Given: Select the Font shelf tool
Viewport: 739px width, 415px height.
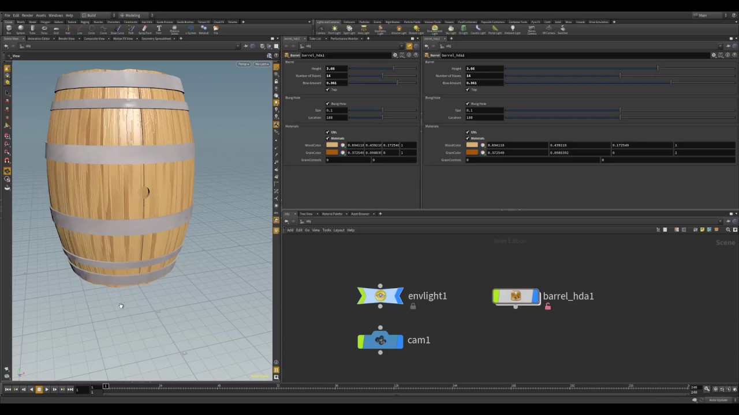Looking at the screenshot, I should (x=159, y=29).
